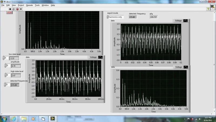
Task: Click the Voltage plot legend icon on bottom-right graph
Action: (x=186, y=67)
